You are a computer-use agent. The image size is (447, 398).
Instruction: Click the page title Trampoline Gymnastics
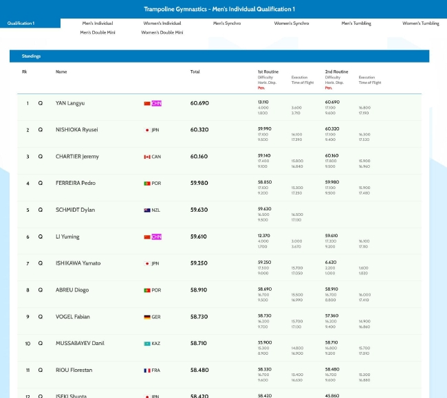point(219,9)
